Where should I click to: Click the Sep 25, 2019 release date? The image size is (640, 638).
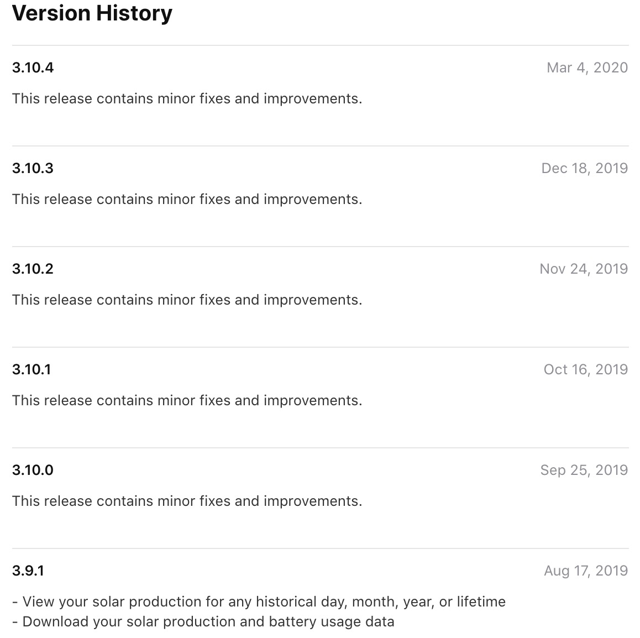tap(584, 470)
